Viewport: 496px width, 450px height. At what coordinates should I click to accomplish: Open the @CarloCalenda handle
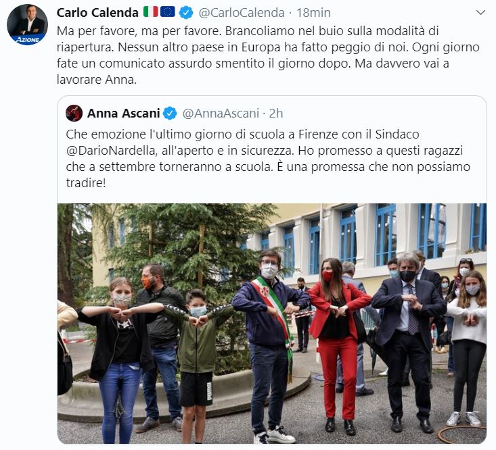pos(242,13)
